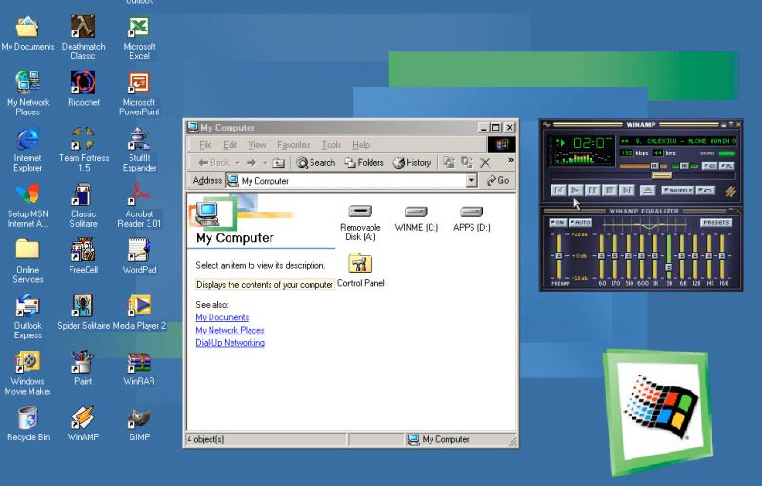This screenshot has width=762, height=486.
Task: Toggle the History pane in My Computer
Action: coord(412,163)
